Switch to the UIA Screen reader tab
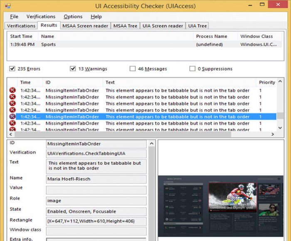291x241 pixels. pos(163,26)
